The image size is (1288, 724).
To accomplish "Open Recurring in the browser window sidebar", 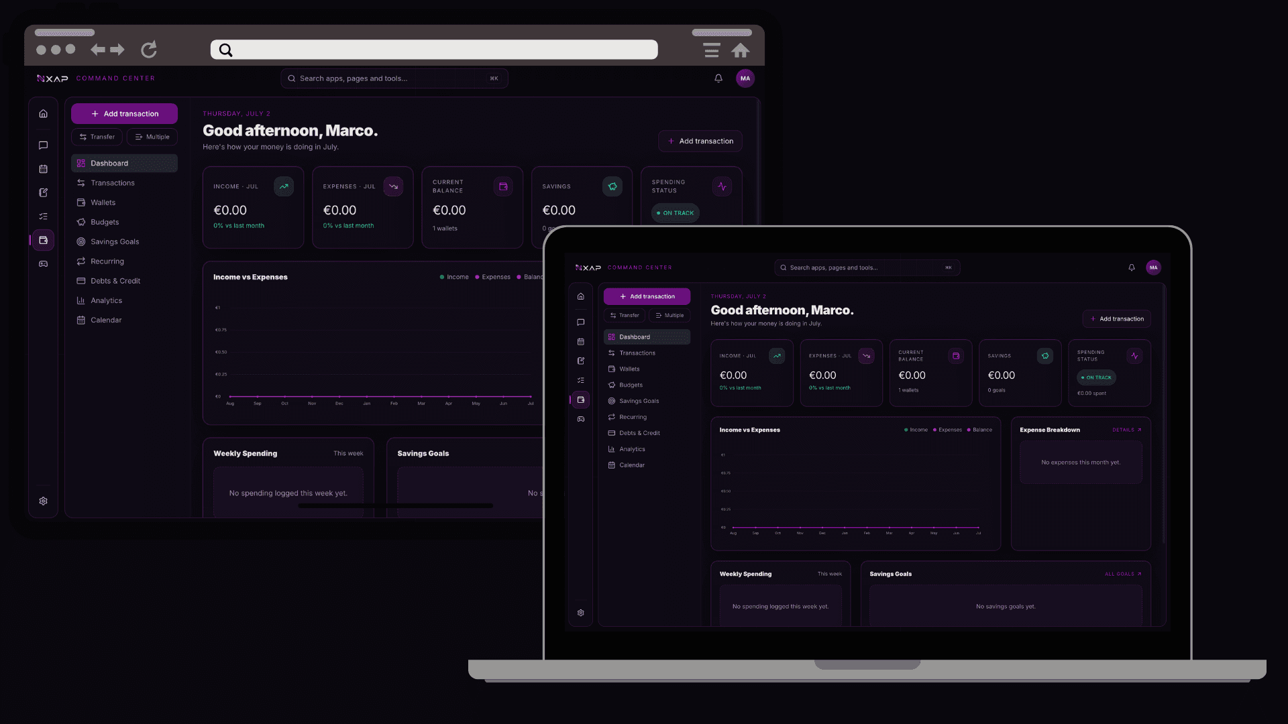I will (x=125, y=261).
